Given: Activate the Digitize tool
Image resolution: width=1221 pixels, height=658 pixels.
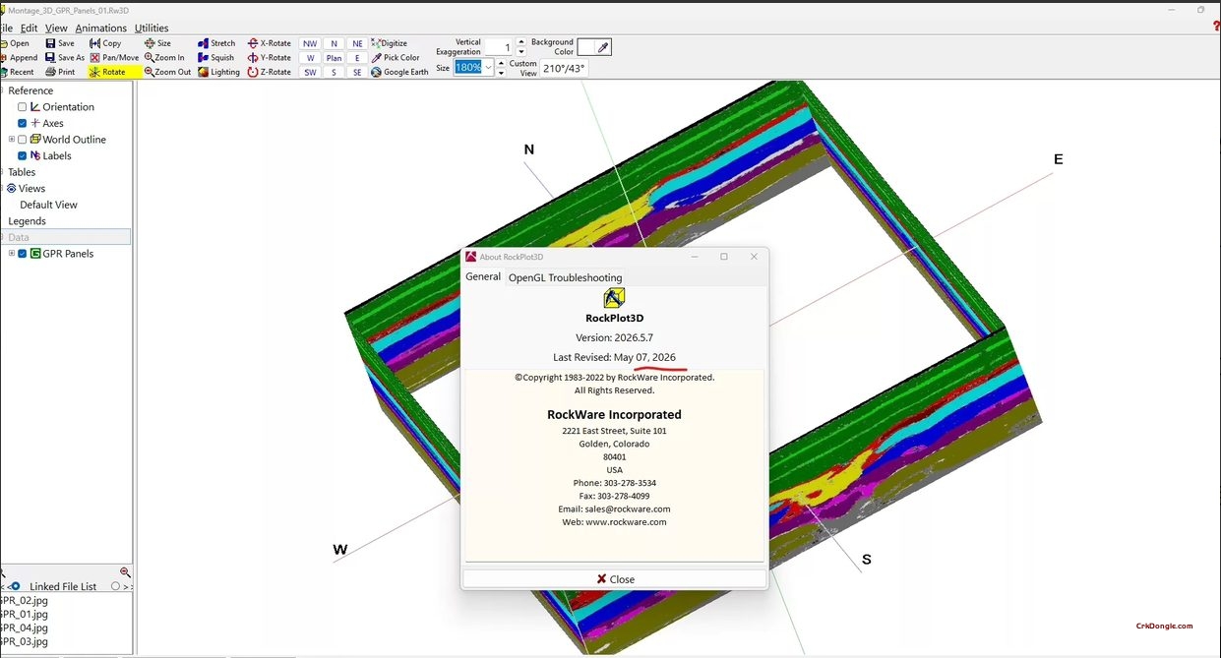Looking at the screenshot, I should (x=389, y=43).
